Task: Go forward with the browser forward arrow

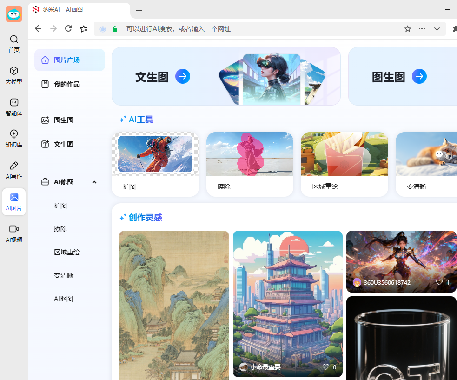Action: (53, 28)
